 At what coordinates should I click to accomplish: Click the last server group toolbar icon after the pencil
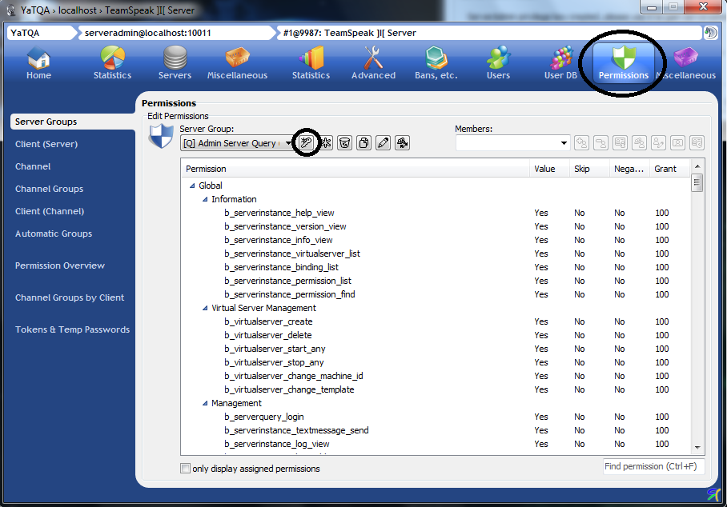click(x=403, y=142)
